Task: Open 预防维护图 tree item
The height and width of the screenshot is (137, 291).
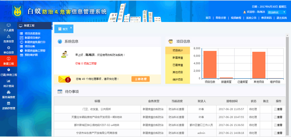Action: 31,55
